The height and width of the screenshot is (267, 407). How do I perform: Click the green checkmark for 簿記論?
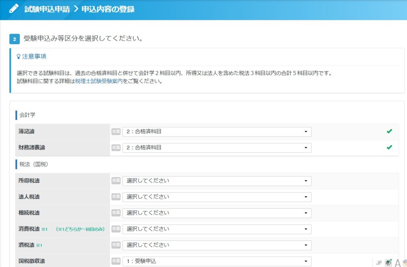[x=389, y=131]
